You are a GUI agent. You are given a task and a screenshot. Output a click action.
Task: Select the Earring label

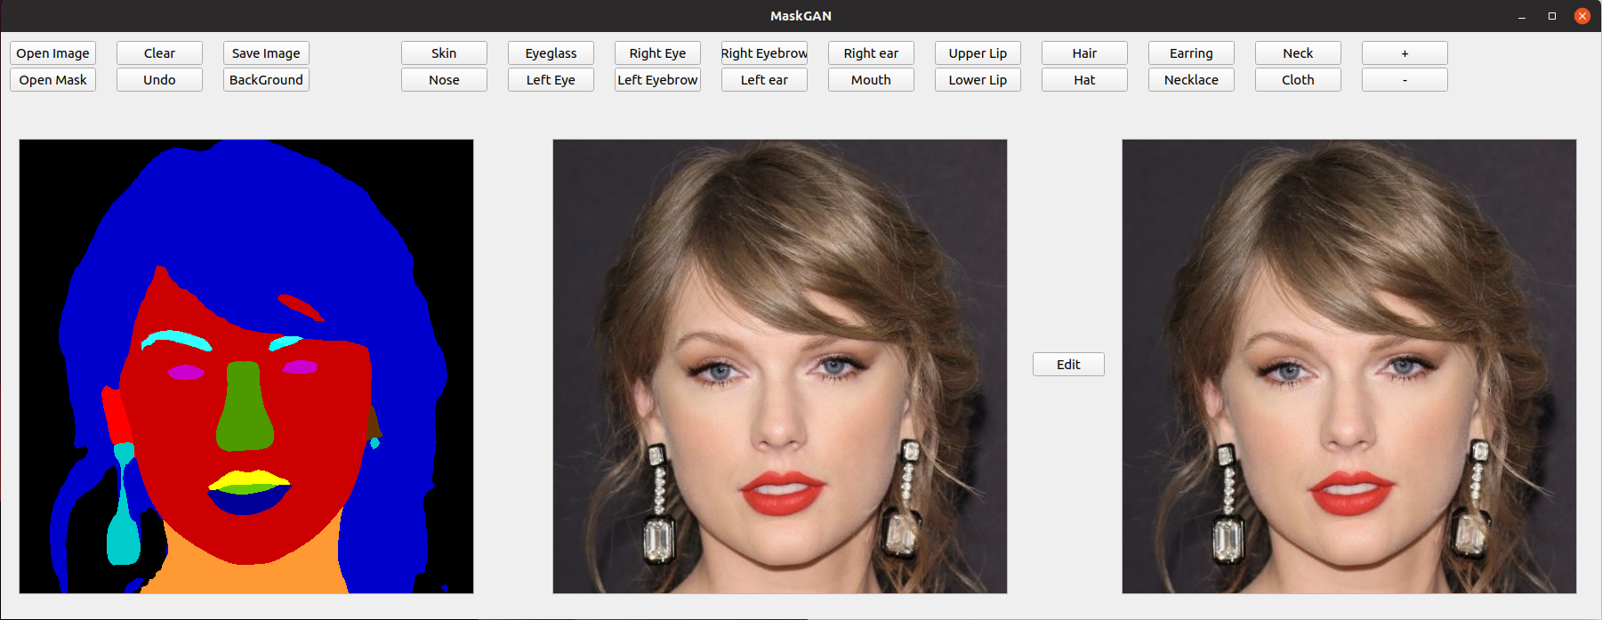(1191, 53)
